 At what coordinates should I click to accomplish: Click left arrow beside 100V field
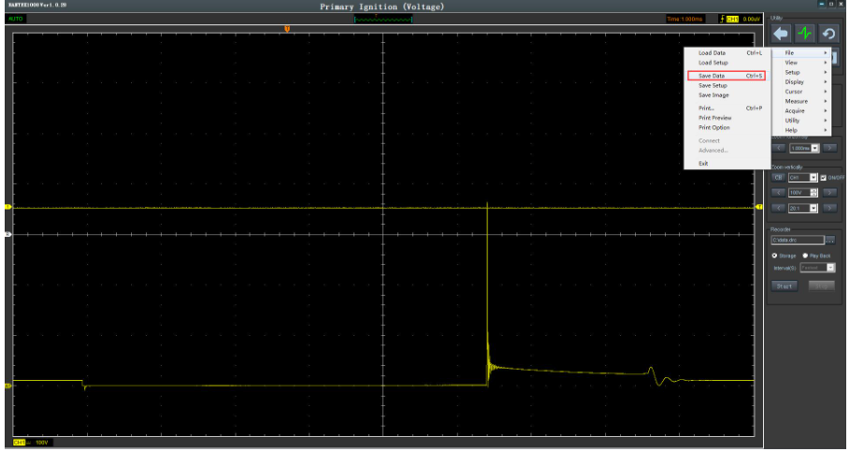point(778,193)
